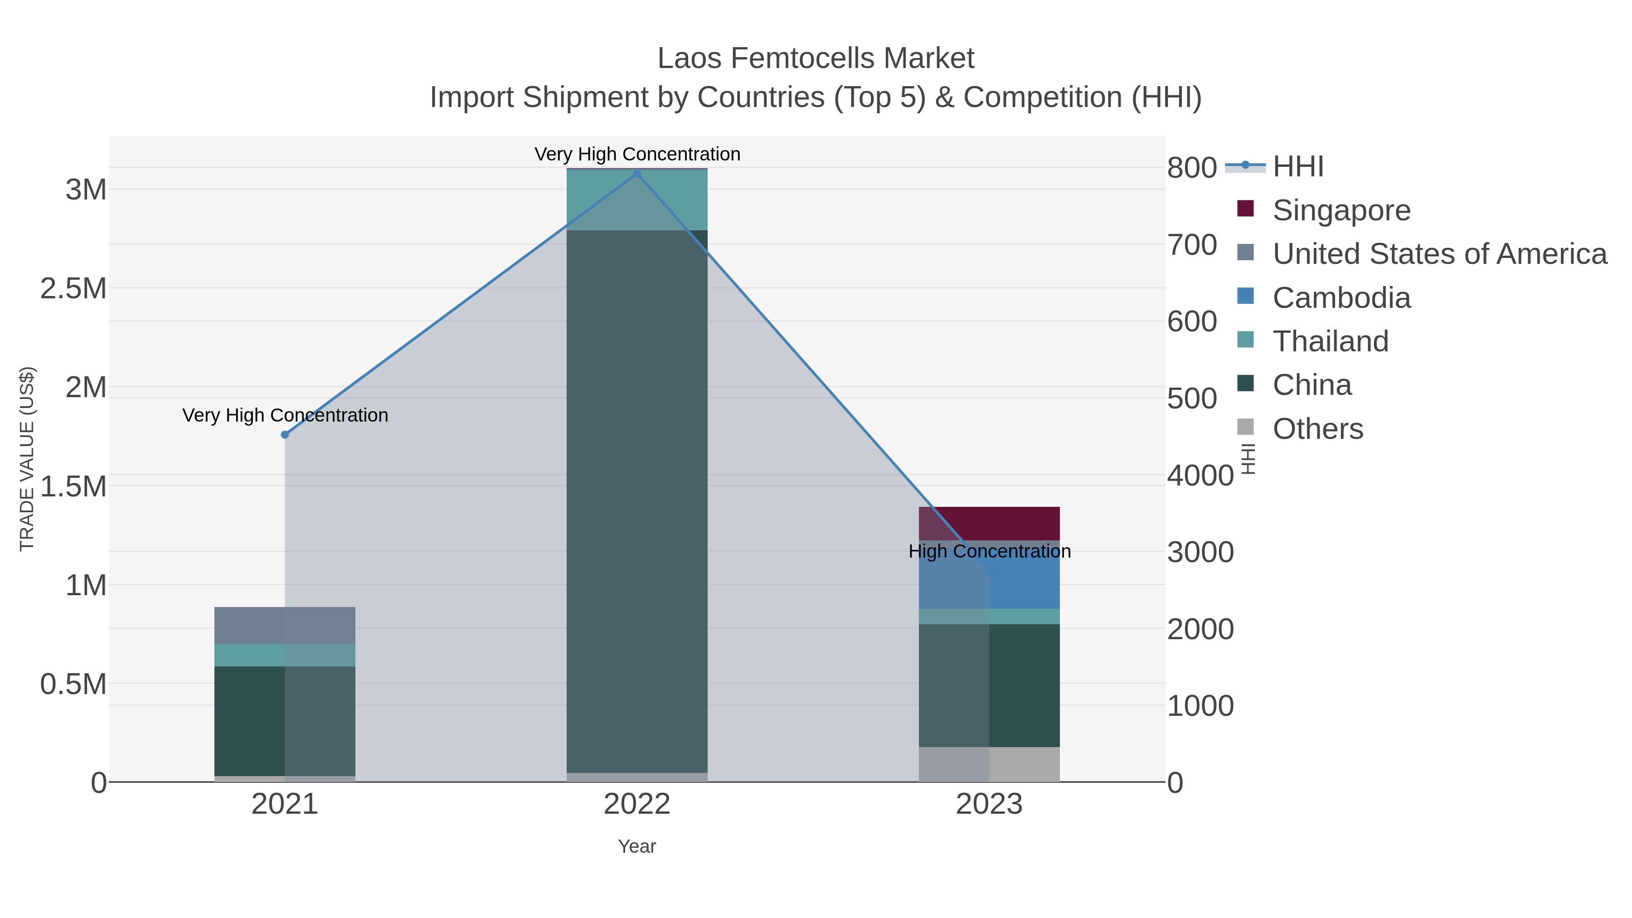
Task: Click the China segment in 2023 bar
Action: click(990, 685)
